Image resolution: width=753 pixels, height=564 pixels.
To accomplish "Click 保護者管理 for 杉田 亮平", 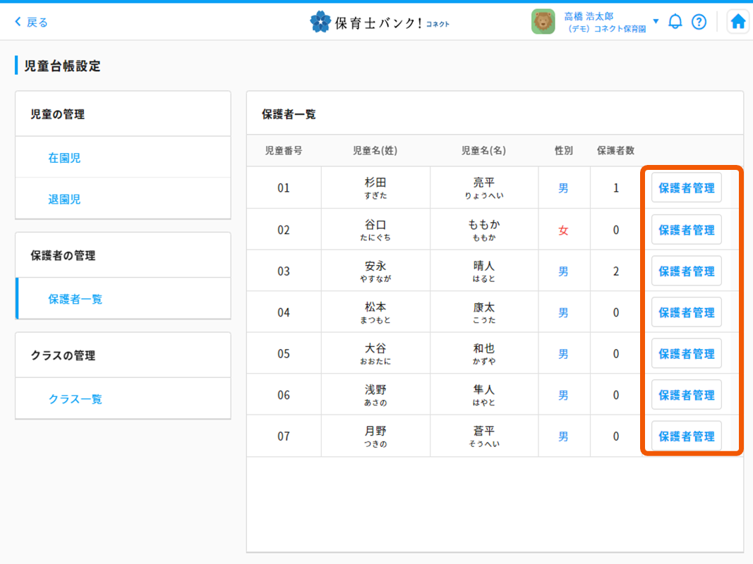I will (x=686, y=188).
